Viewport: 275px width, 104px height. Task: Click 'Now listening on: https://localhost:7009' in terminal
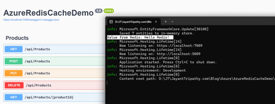coord(161,46)
